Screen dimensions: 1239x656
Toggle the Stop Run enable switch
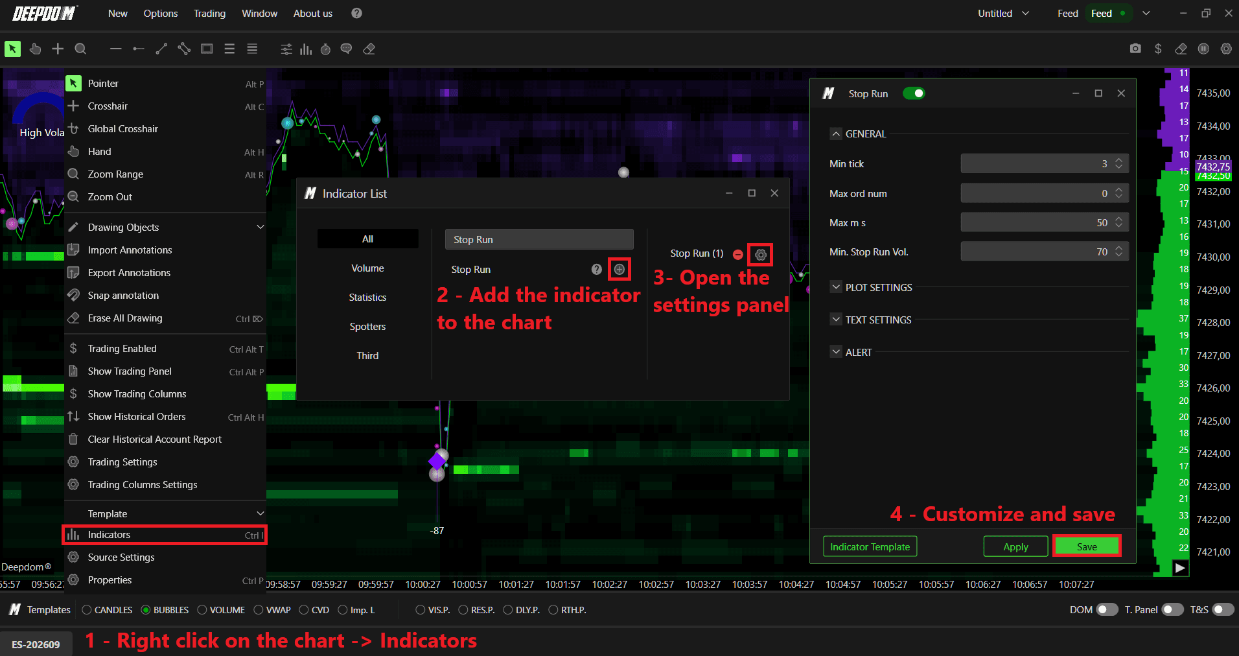914,93
